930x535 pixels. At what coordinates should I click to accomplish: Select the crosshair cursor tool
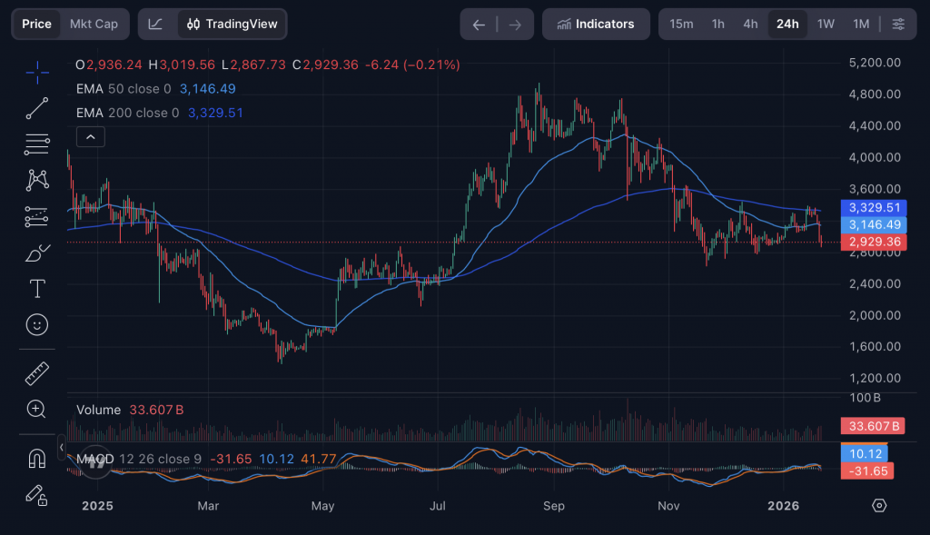(37, 71)
